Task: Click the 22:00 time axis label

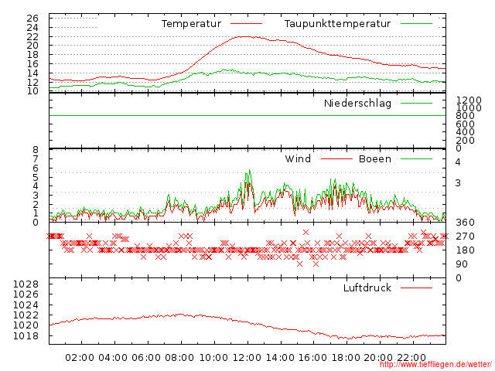Action: coord(411,358)
